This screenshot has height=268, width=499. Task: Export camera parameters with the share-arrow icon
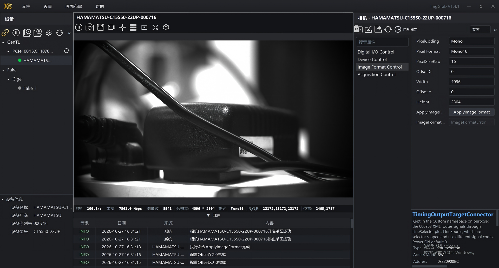pyautogui.click(x=378, y=29)
